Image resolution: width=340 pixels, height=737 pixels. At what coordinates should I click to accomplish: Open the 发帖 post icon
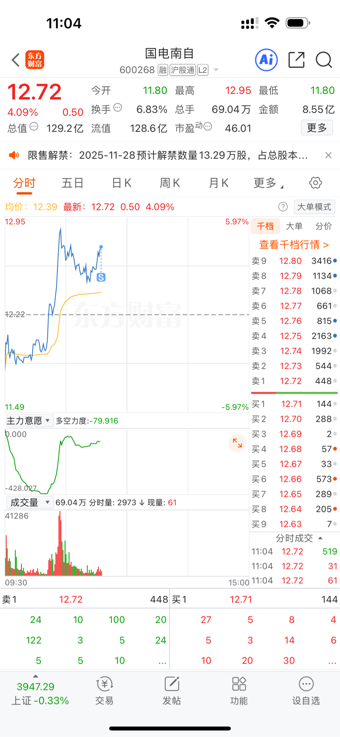point(172,691)
